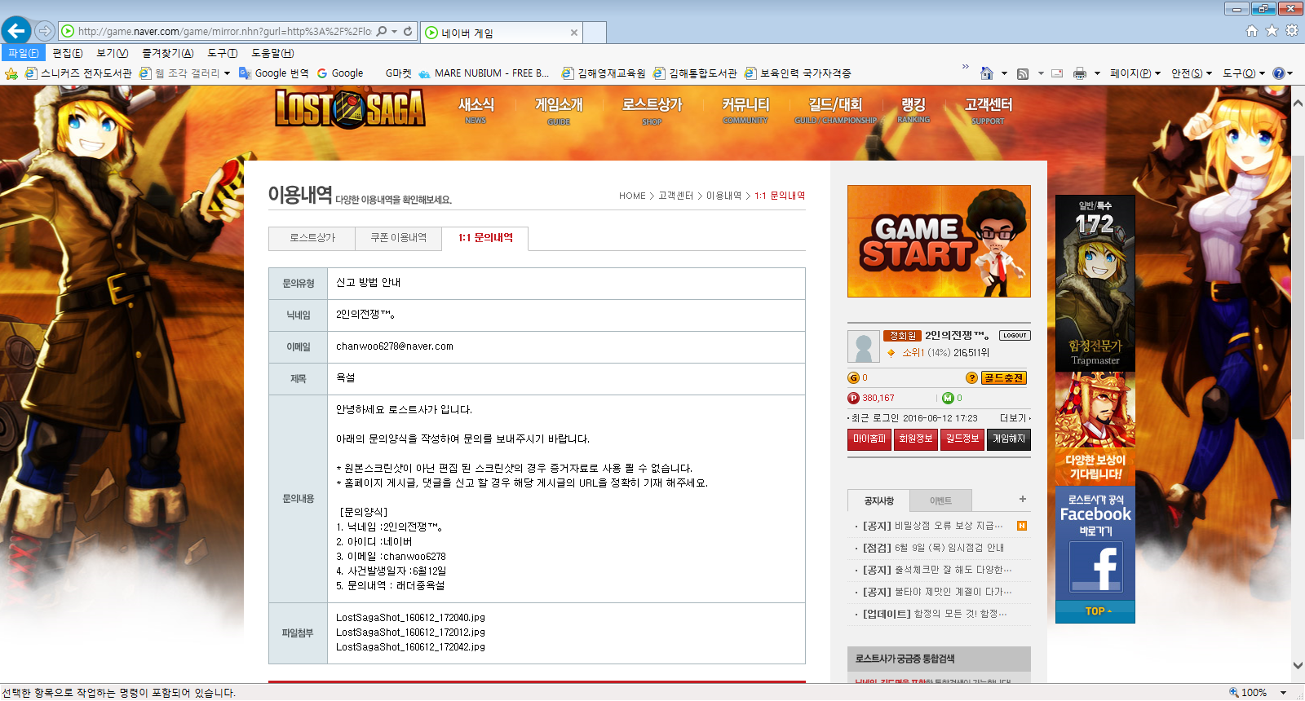Click the 마이홈피 button
The image size is (1305, 701).
click(x=869, y=439)
